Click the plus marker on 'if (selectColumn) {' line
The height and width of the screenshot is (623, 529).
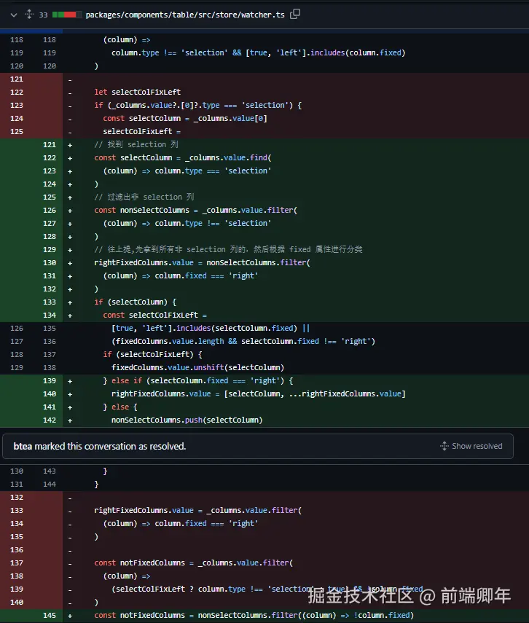point(70,302)
